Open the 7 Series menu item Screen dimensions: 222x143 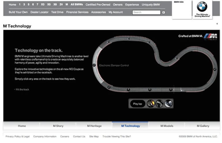pyautogui.click(x=37, y=5)
